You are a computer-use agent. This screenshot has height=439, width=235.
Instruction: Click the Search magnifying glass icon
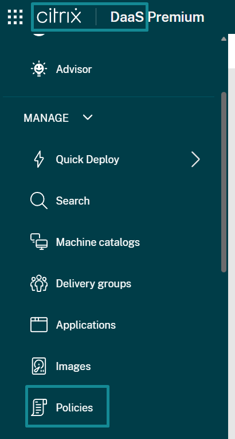pyautogui.click(x=39, y=201)
